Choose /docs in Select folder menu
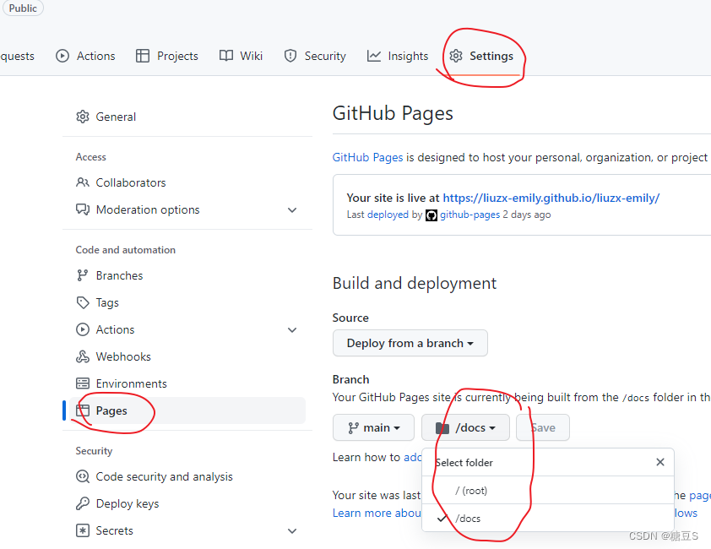Screen dimensions: 711x549 pyautogui.click(x=548, y=518)
